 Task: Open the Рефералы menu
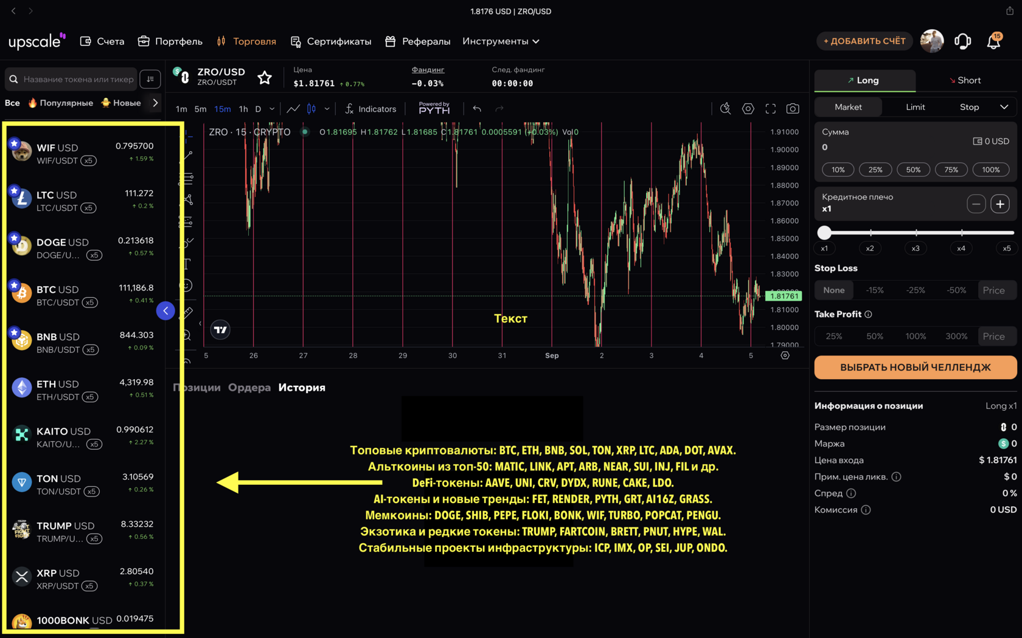[418, 41]
